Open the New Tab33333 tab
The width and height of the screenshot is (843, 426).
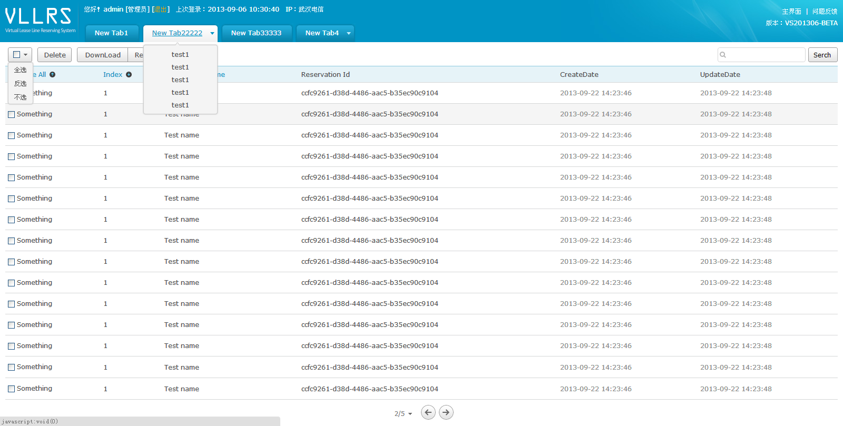coord(257,33)
